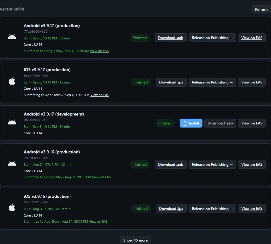Release Android v3.9.17 production on Publishing
This screenshot has height=244, width=271.
(212, 38)
